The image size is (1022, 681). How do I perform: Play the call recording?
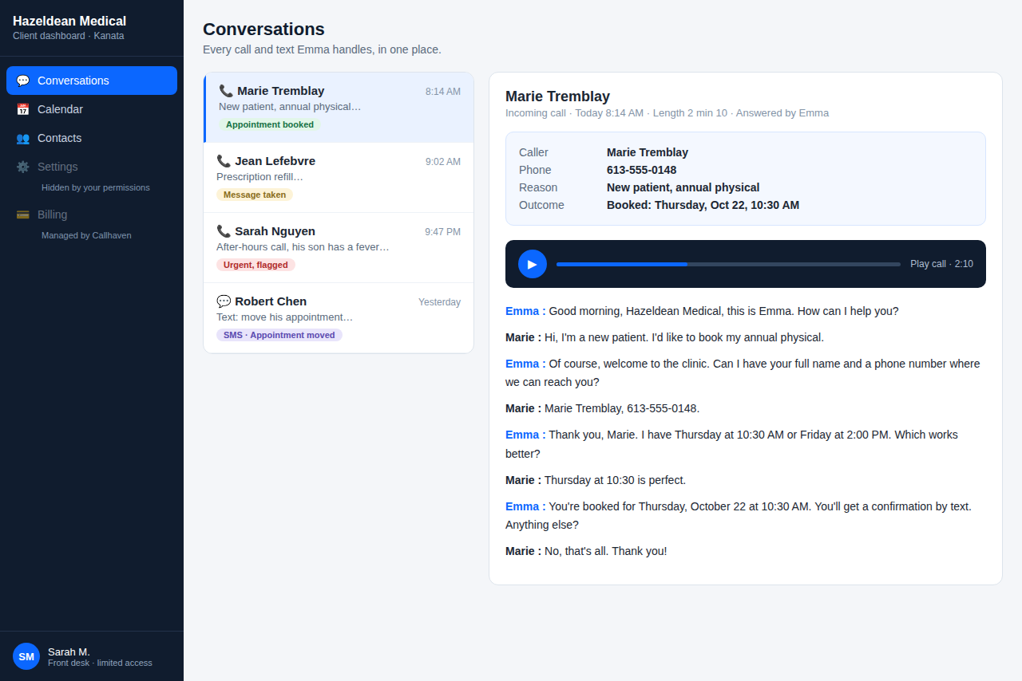(533, 264)
